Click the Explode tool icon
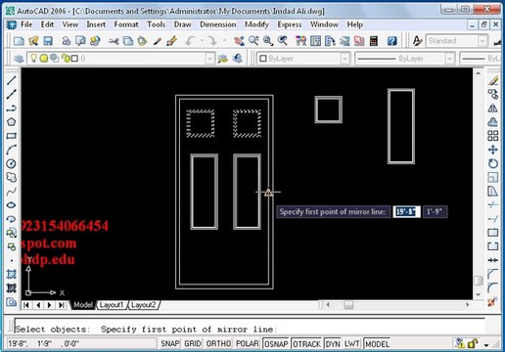 (x=492, y=302)
